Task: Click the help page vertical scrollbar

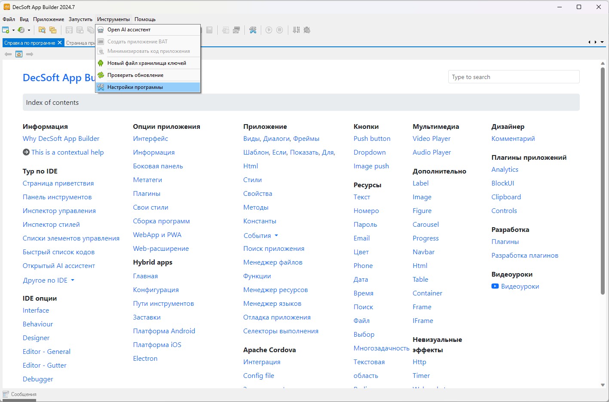Action: tap(603, 180)
